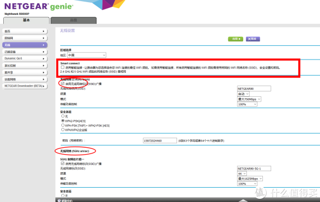Enable the Smart connect checkbox

62,68
